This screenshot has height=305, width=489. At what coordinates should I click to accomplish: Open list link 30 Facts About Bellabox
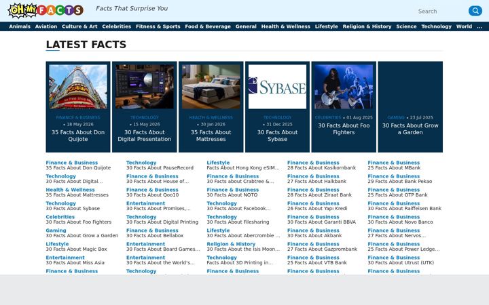tap(155, 236)
